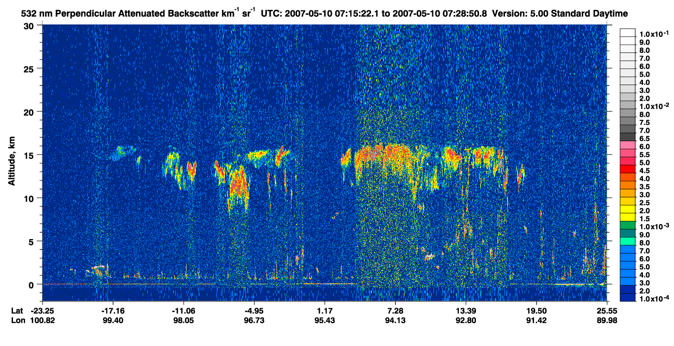Click the longitude value '89.98'

607,320
